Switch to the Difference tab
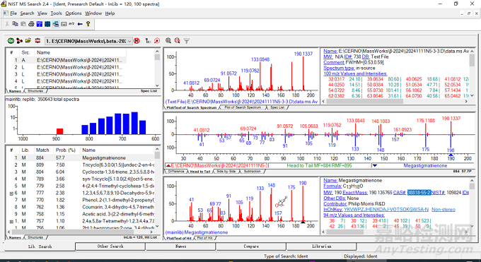The image size is (481, 262). [176, 172]
